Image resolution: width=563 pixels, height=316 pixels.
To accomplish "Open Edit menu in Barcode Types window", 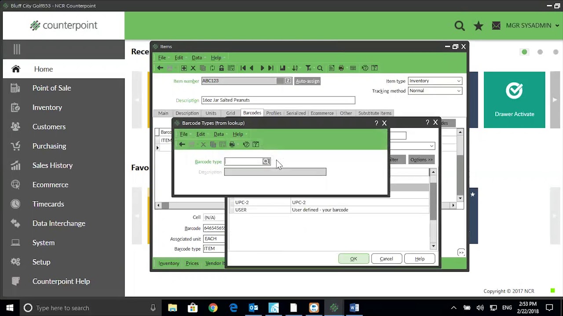I will coord(201,134).
